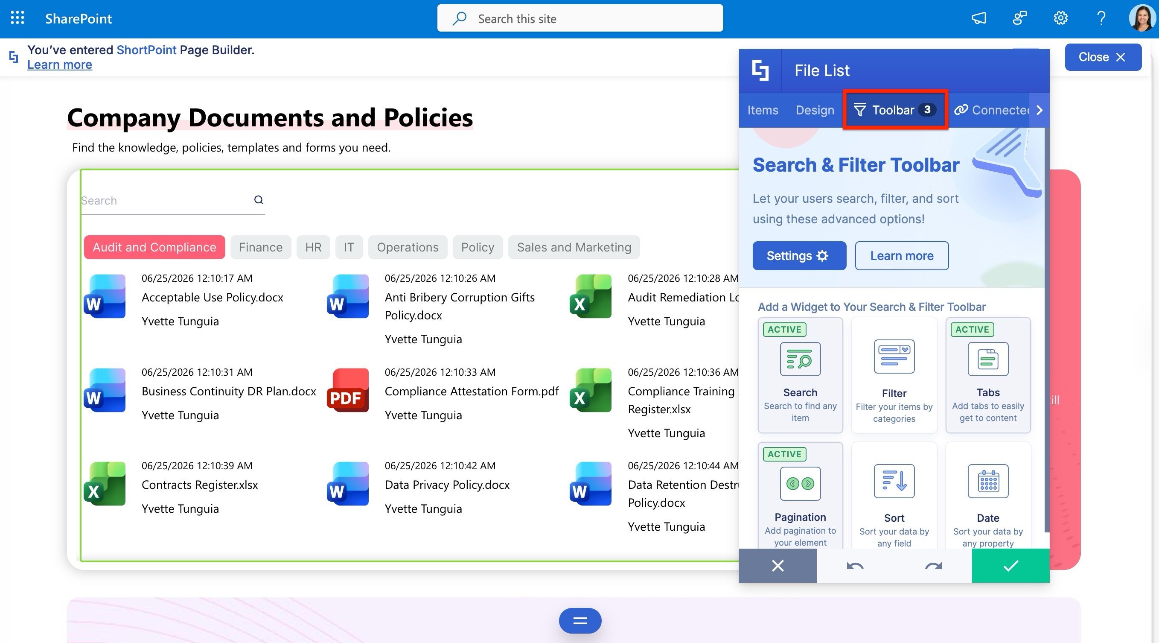Image resolution: width=1159 pixels, height=643 pixels.
Task: Undo the last change in File List panel
Action: tap(855, 566)
